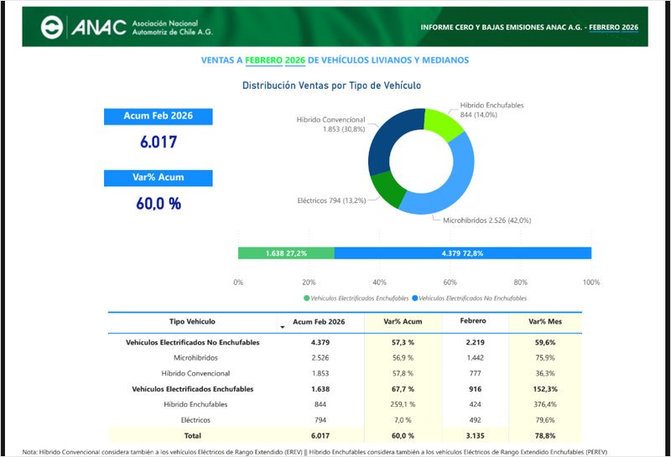Image resolution: width=671 pixels, height=457 pixels.
Task: Select the Vehículos Electrificados No Enchufables table row
Action: (x=192, y=343)
